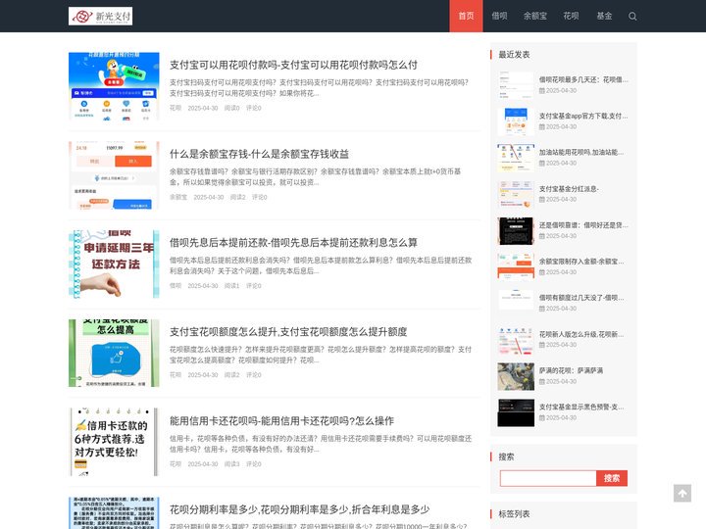706x529 pixels.
Task: Click sidebar thumbnail for 加油站能用花呗吗
Action: [516, 158]
